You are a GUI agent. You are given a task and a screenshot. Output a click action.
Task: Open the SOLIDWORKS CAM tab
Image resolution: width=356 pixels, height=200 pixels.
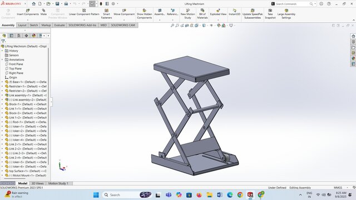(123, 25)
